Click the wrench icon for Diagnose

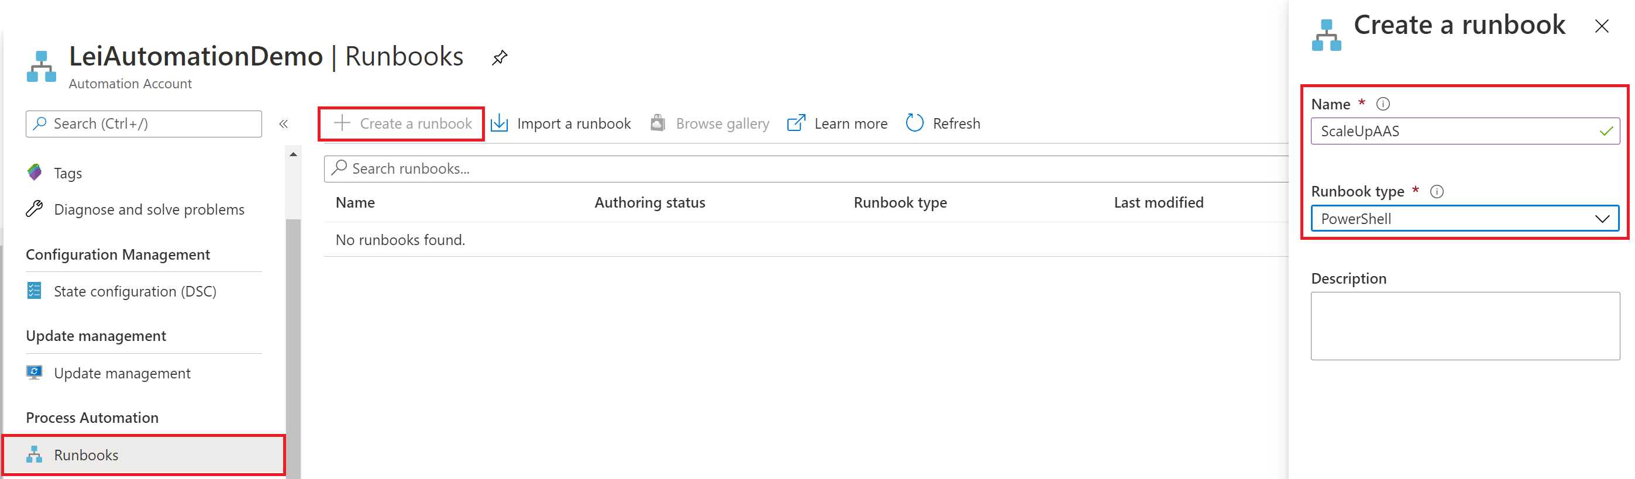[x=35, y=209]
